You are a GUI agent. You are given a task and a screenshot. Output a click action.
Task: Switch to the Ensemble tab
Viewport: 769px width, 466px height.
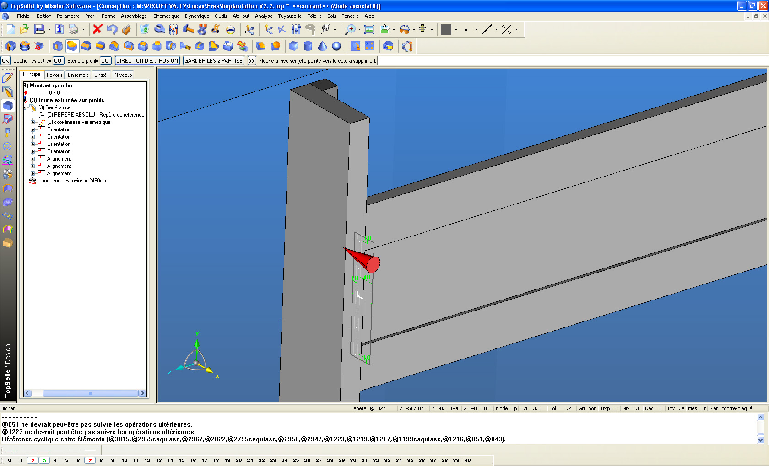click(x=78, y=75)
